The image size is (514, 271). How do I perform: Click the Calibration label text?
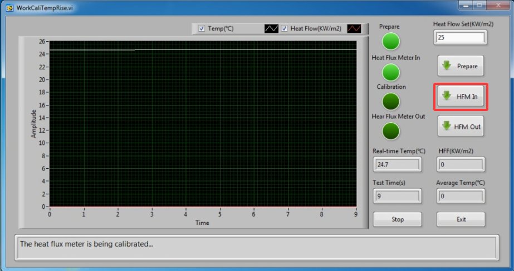391,87
